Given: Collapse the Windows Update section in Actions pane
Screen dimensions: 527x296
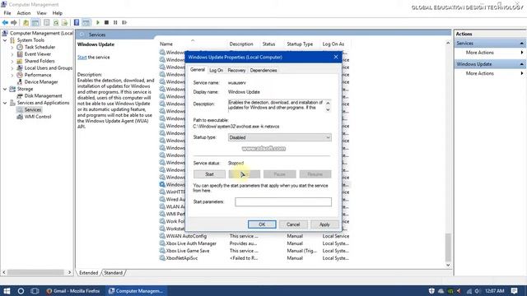Looking at the screenshot, I should pyautogui.click(x=521, y=64).
